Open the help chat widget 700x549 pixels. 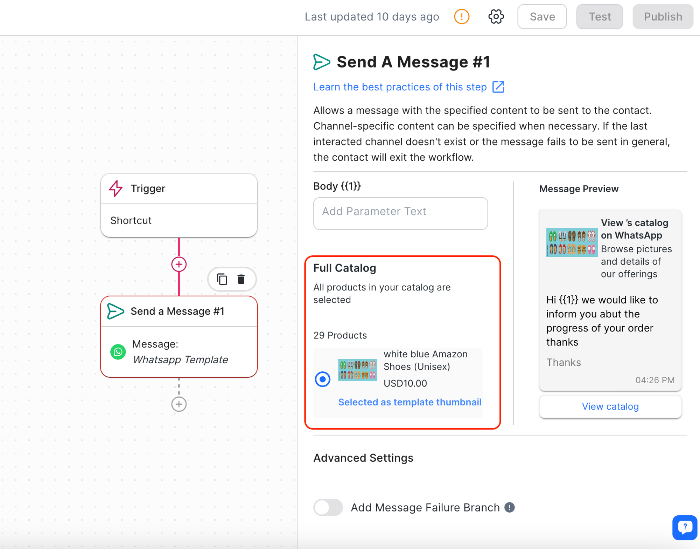pos(685,527)
